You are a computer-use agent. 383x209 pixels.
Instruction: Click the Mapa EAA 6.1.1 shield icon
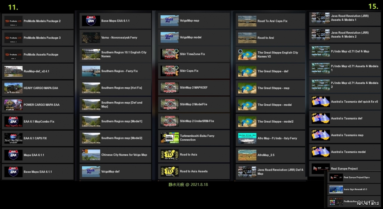pos(13,155)
